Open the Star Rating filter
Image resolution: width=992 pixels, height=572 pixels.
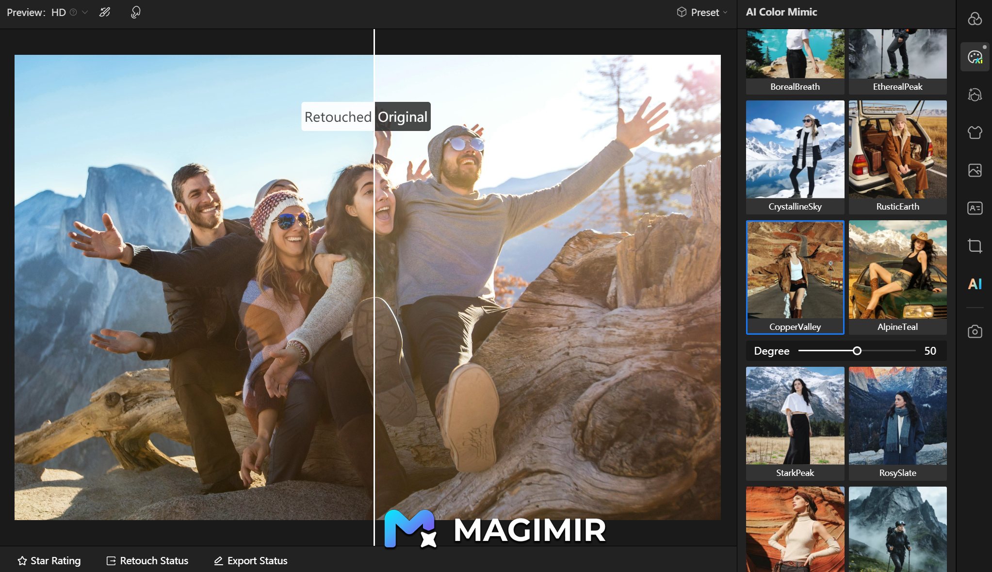click(49, 561)
